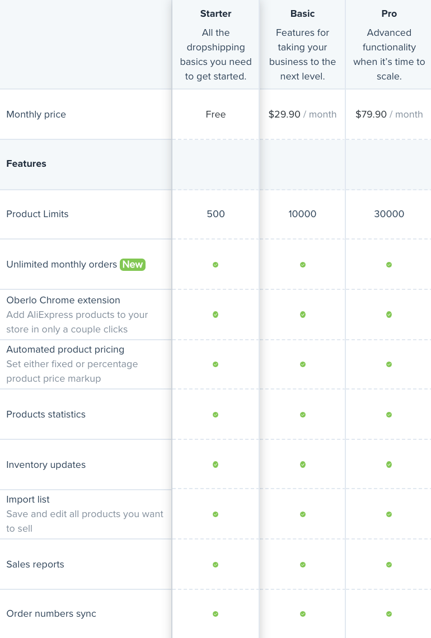The width and height of the screenshot is (431, 638).
Task: Click the Basic checkmark for Unlimited monthly orders
Action: pos(303,265)
